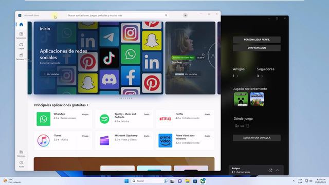Expand the Amigos chat panel chevron

coord(277,170)
